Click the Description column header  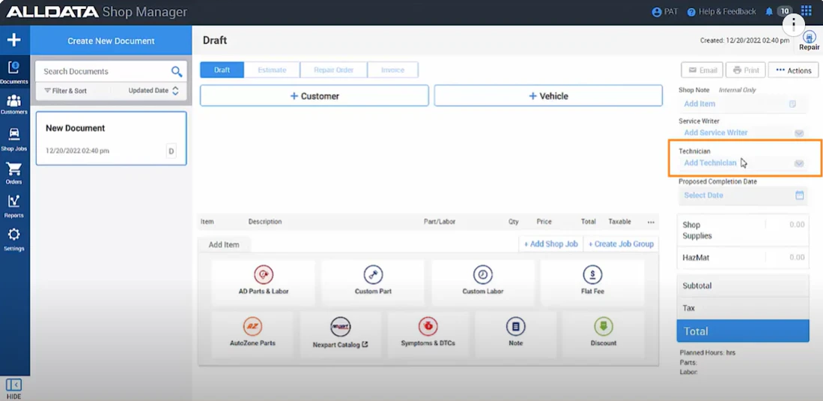(265, 222)
